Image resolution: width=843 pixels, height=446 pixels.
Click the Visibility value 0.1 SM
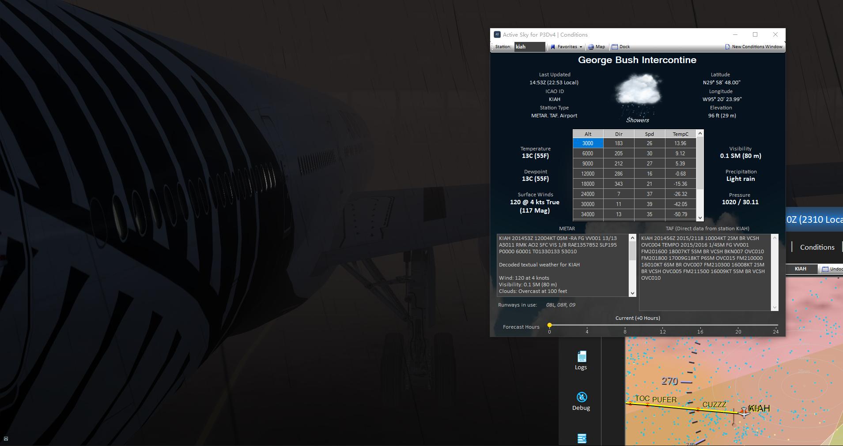pyautogui.click(x=741, y=156)
